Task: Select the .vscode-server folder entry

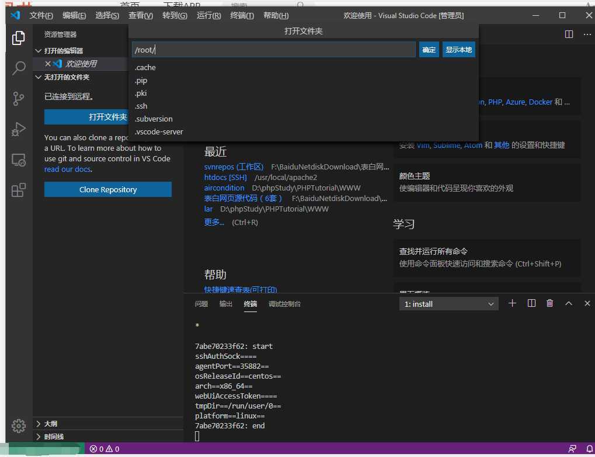Action: coord(303,132)
